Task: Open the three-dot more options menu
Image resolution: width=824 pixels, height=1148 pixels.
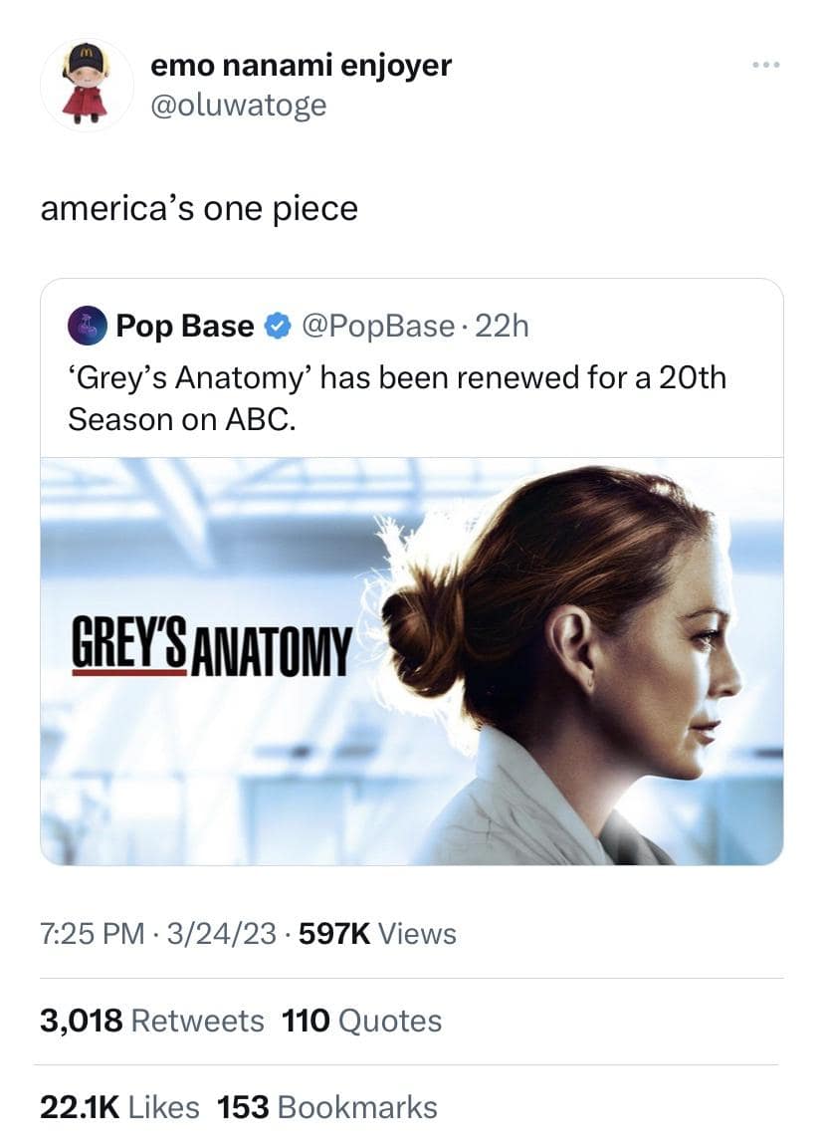Action: tap(766, 67)
